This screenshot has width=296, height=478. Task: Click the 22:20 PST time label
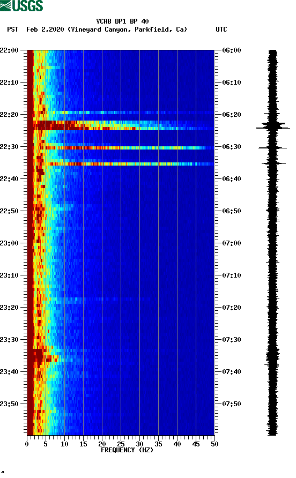click(9, 114)
